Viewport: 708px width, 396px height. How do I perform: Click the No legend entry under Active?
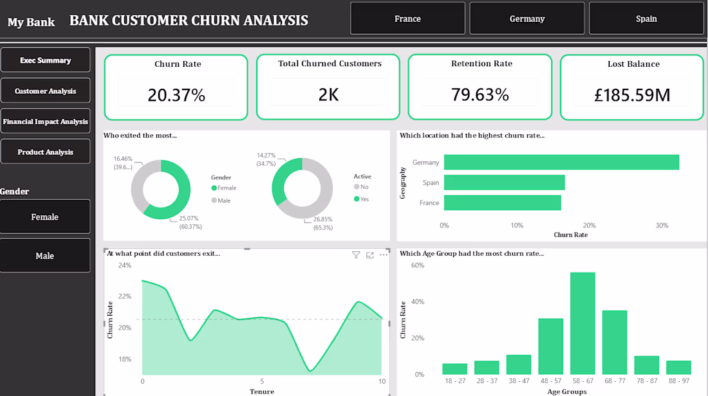[361, 186]
